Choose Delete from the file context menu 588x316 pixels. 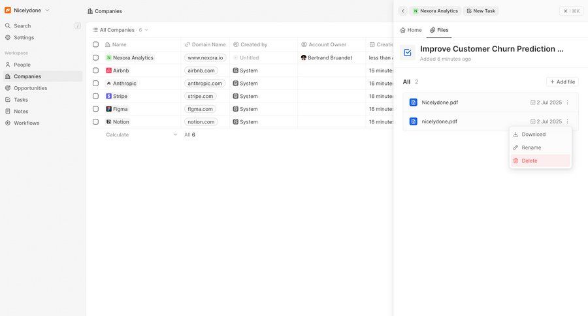point(540,161)
